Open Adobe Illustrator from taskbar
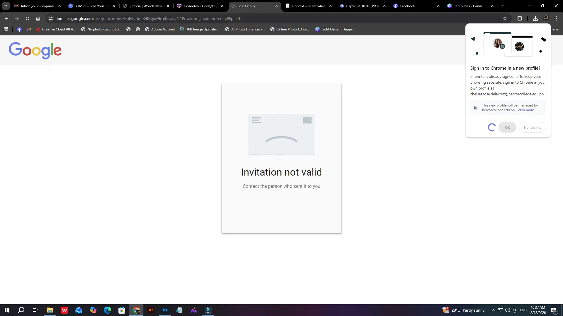 tap(151, 310)
